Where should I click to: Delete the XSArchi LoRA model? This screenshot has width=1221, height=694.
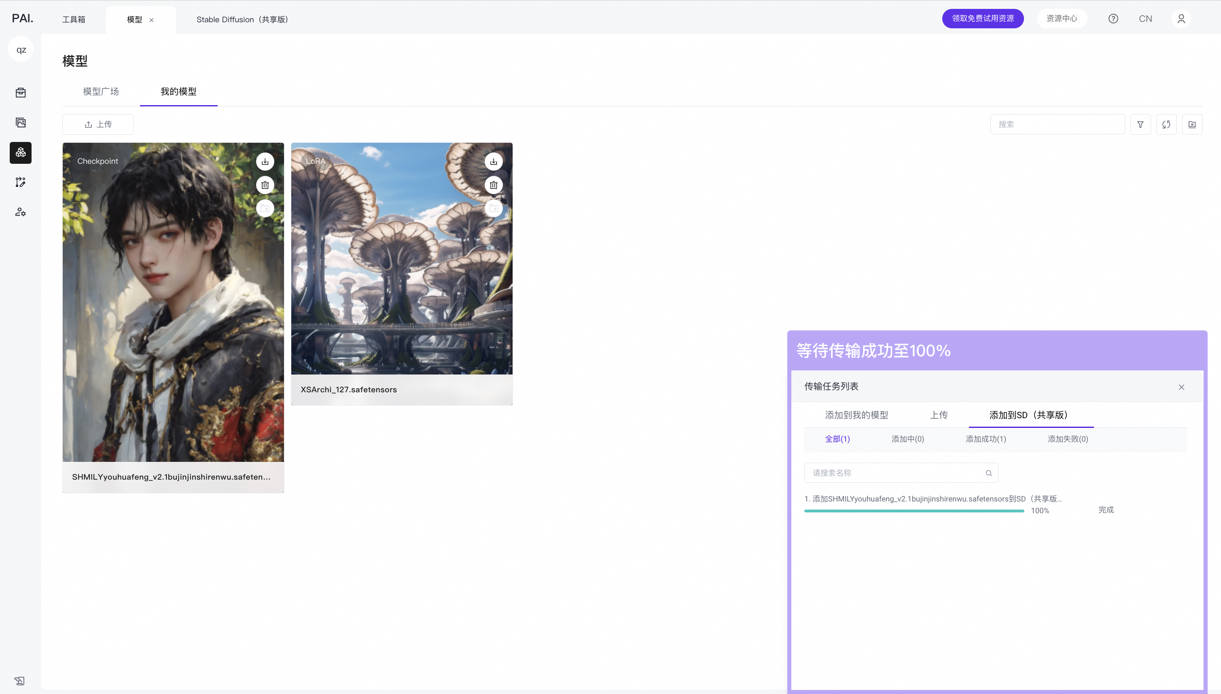(x=494, y=185)
